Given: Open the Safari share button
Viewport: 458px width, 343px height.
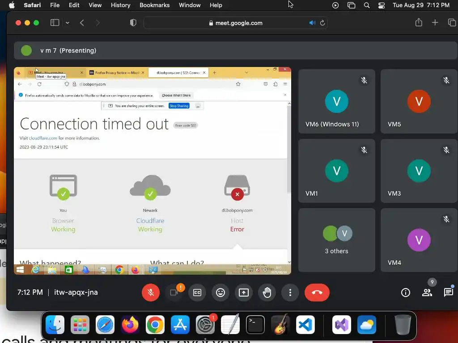Looking at the screenshot, I should coord(419,22).
